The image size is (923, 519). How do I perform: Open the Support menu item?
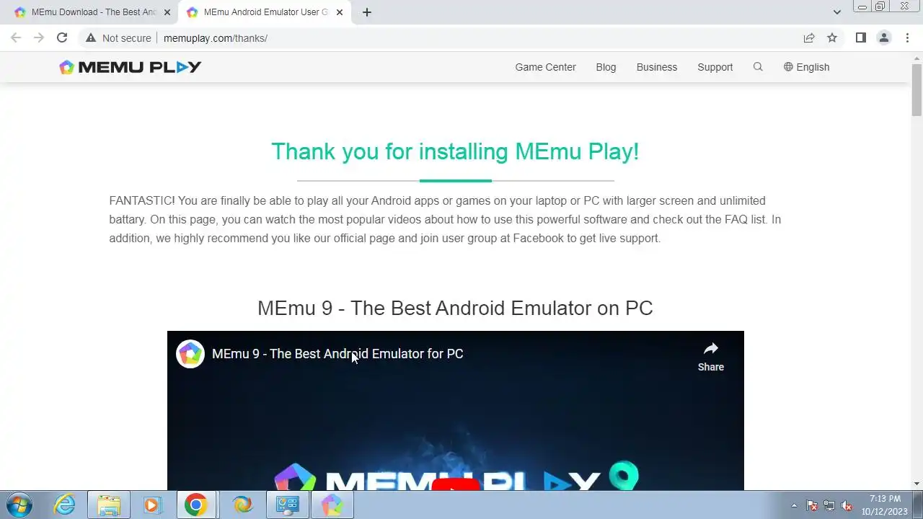715,67
